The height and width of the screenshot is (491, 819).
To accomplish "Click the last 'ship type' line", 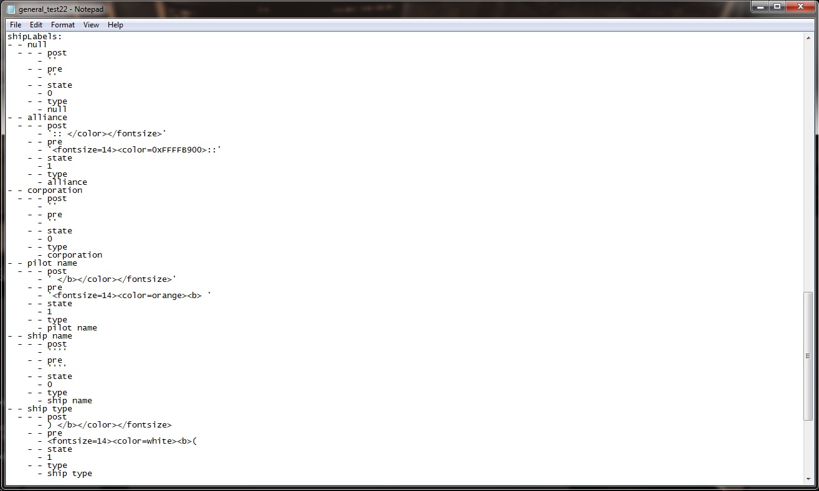I will point(70,474).
